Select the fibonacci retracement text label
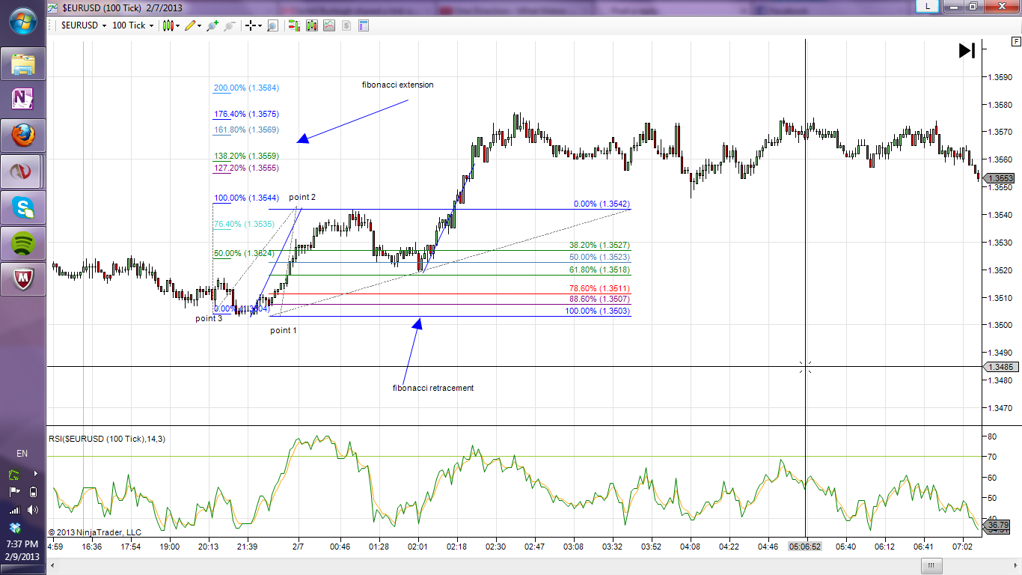This screenshot has width=1022, height=575. click(433, 388)
